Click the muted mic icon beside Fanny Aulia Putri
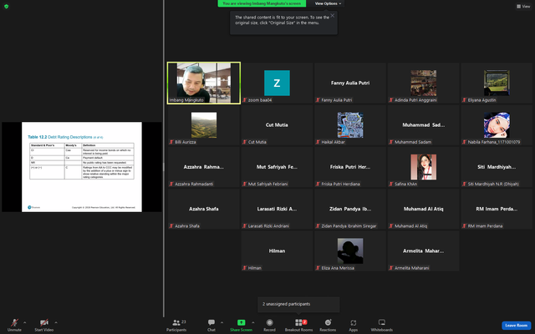The image size is (535, 334). click(318, 100)
